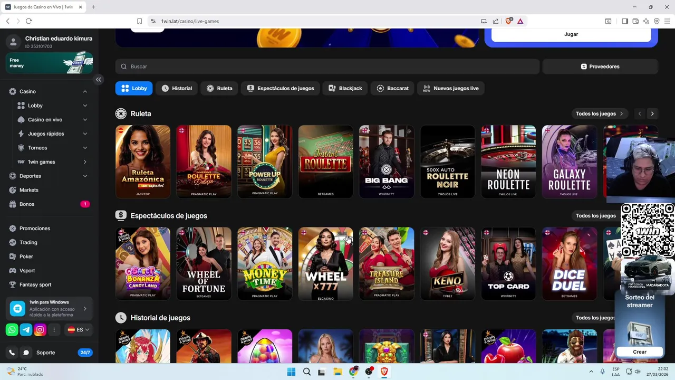Click the phone call support icon
Image resolution: width=675 pixels, height=380 pixels.
pyautogui.click(x=12, y=353)
